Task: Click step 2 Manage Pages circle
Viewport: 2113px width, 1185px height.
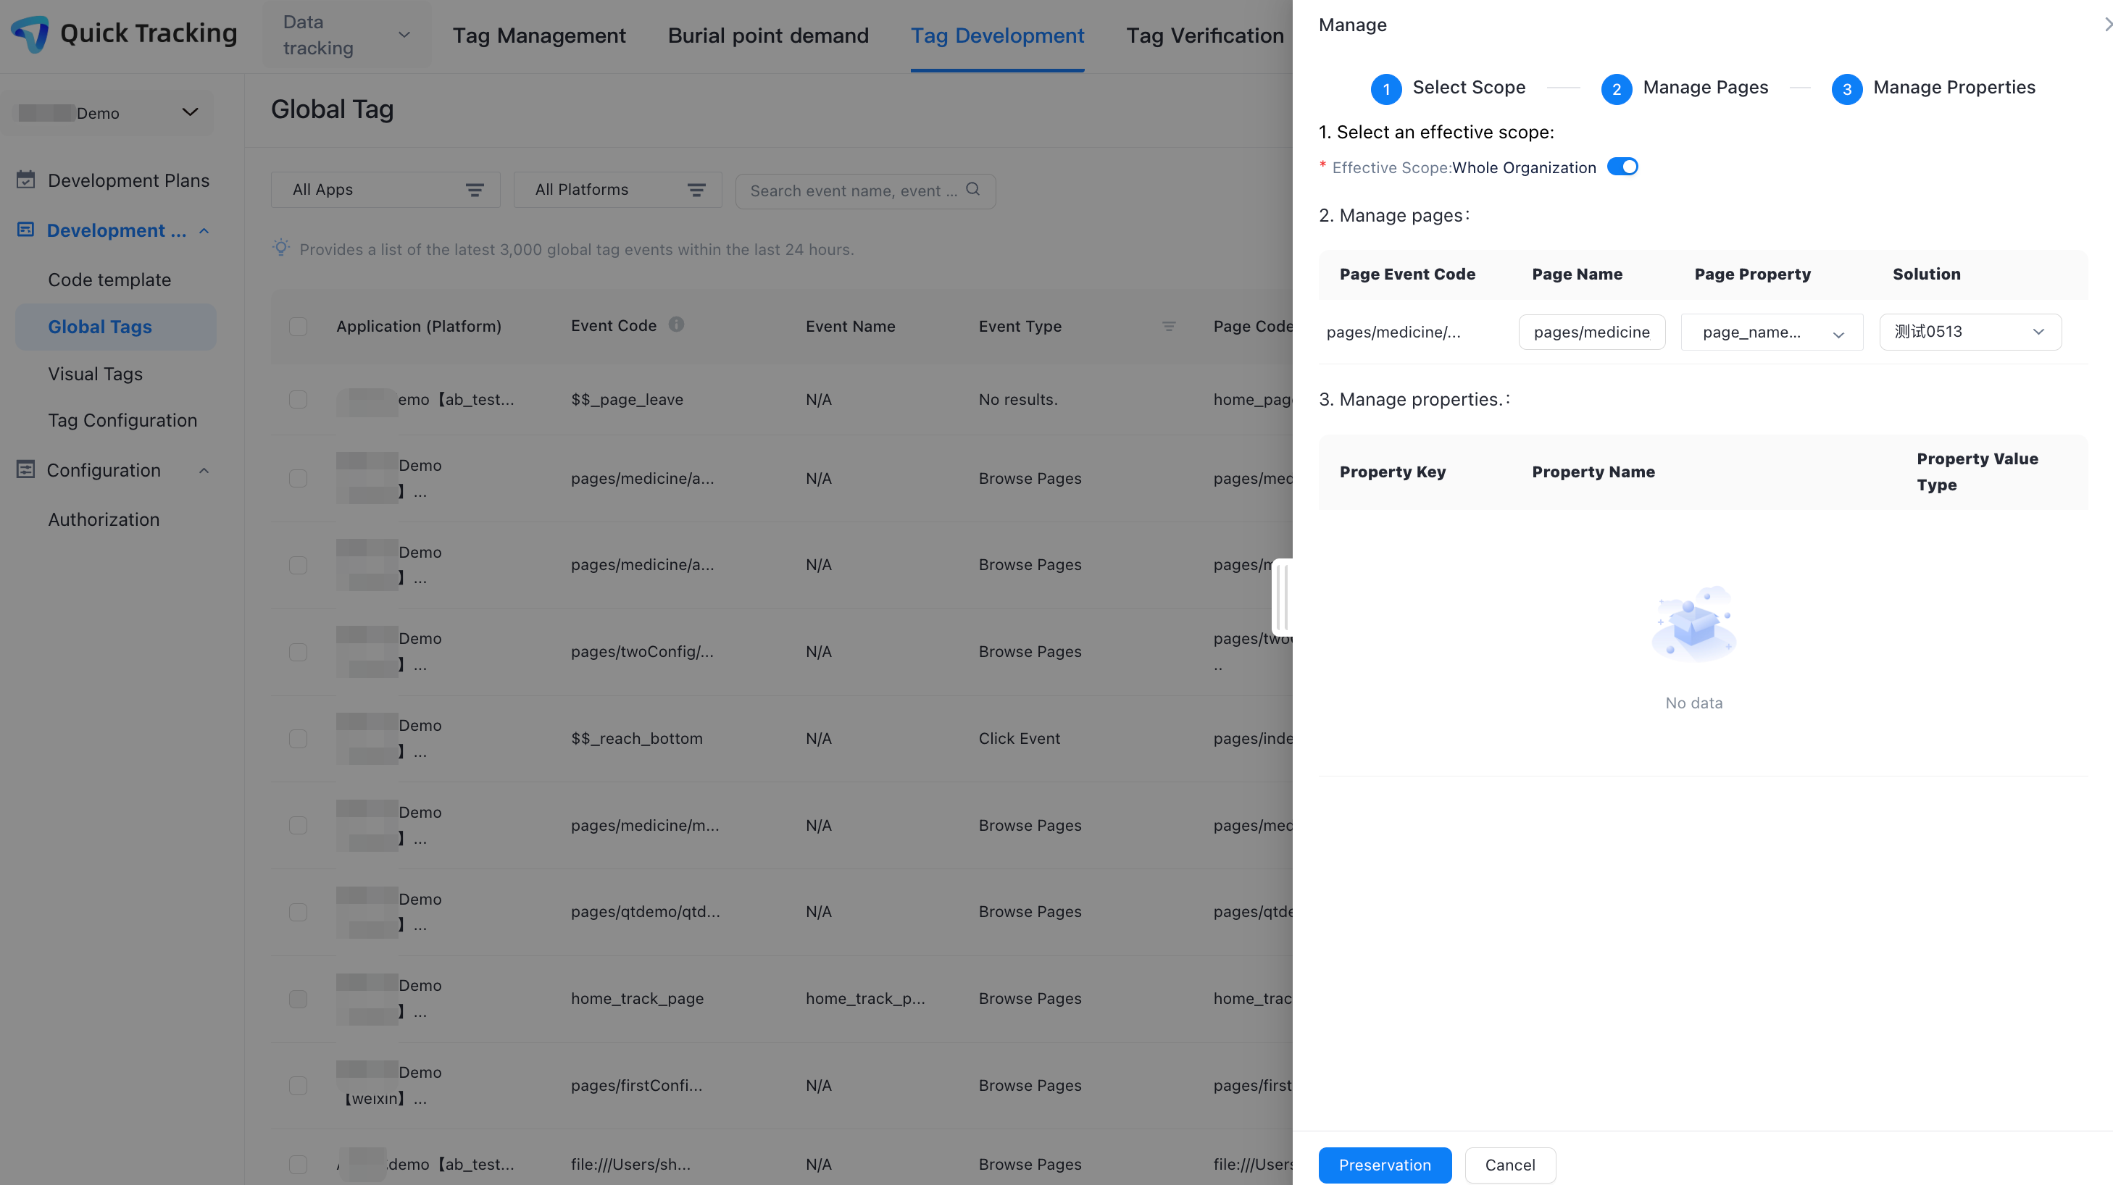Action: click(x=1616, y=88)
